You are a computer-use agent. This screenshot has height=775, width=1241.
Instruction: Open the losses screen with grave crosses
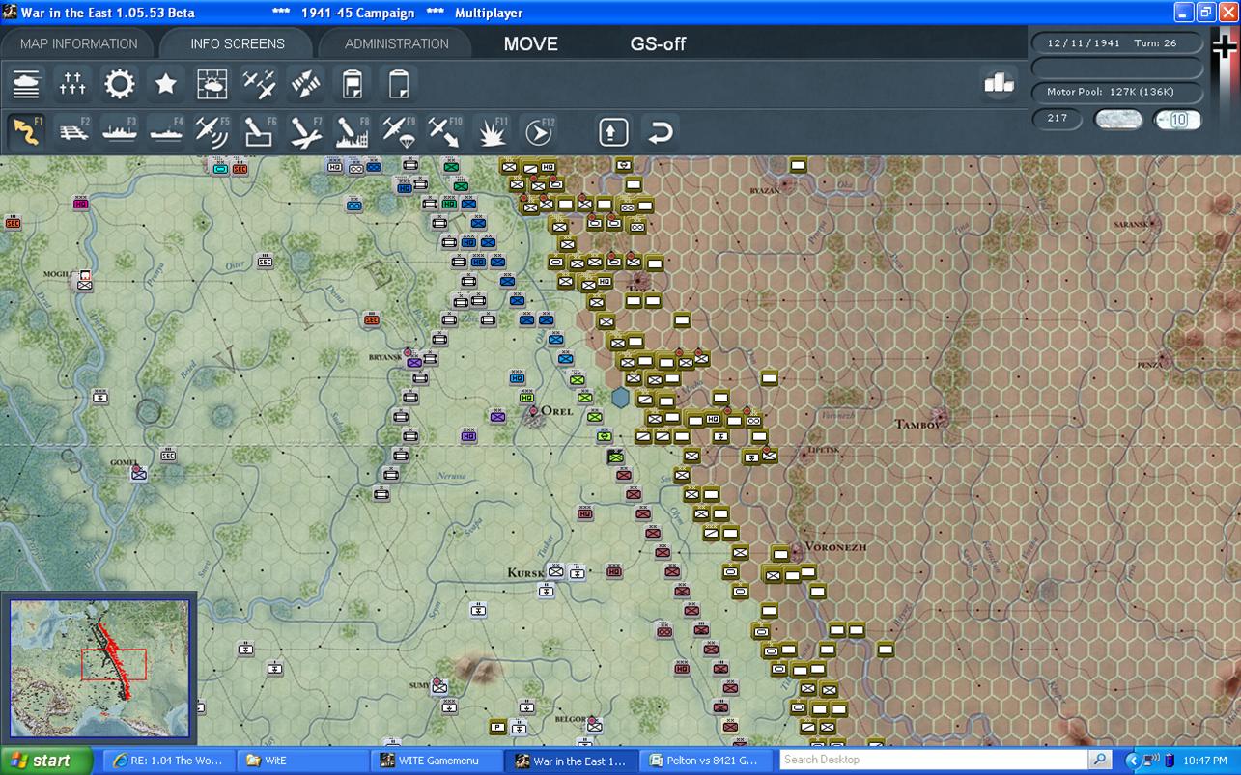click(x=72, y=84)
